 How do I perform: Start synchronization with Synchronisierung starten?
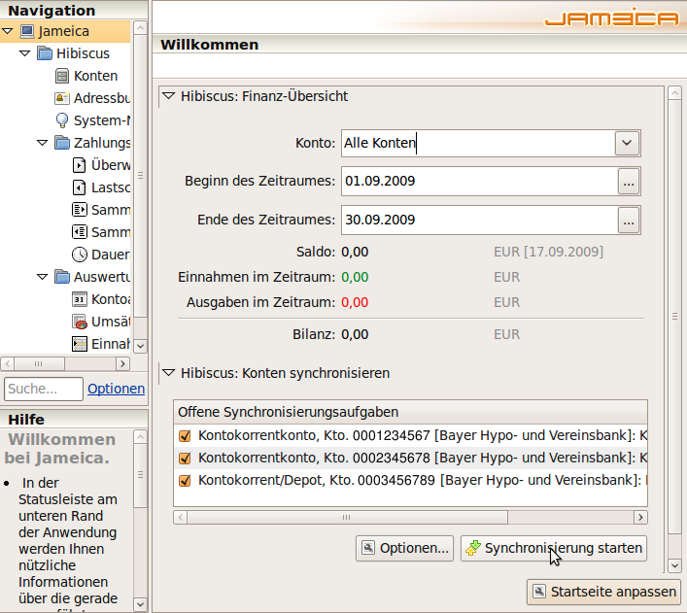[554, 548]
